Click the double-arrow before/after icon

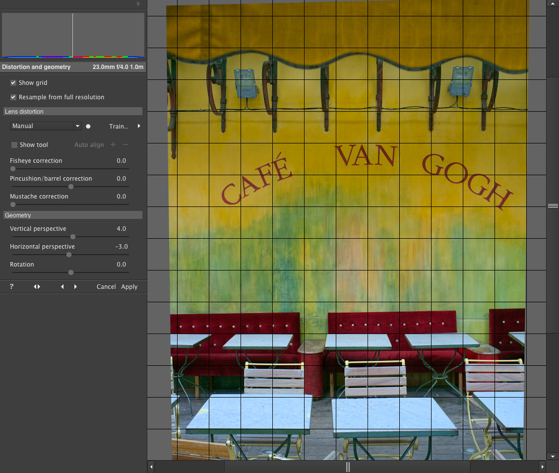pyautogui.click(x=37, y=286)
